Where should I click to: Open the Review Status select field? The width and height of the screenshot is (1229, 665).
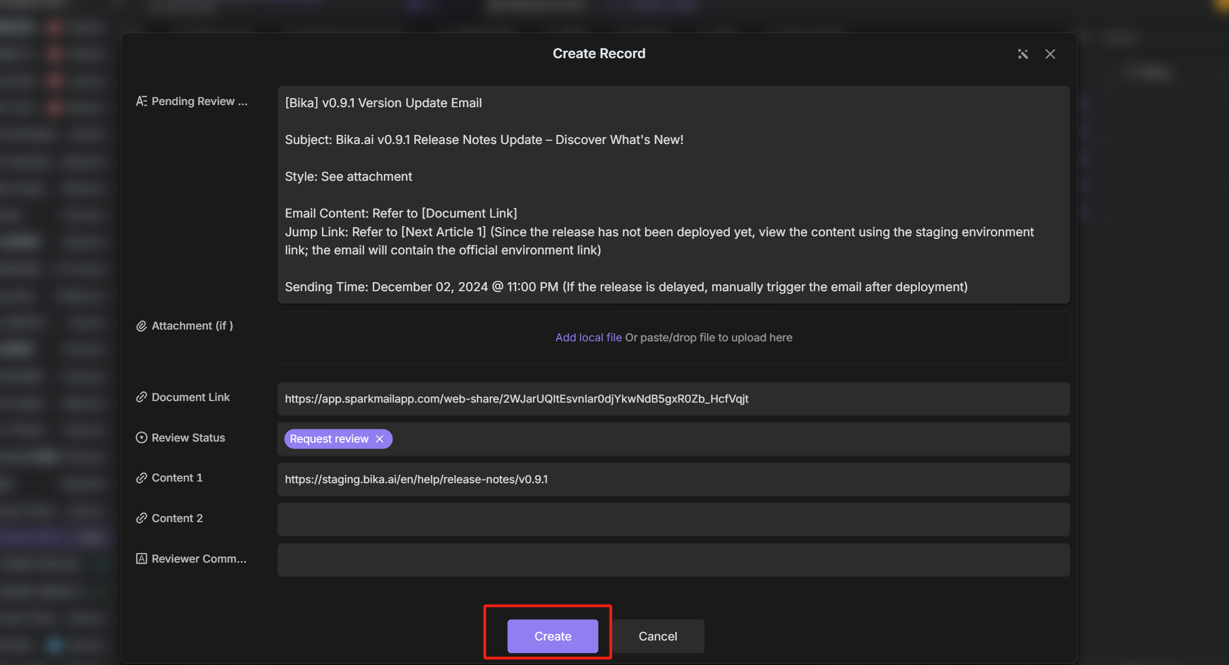pyautogui.click(x=673, y=439)
